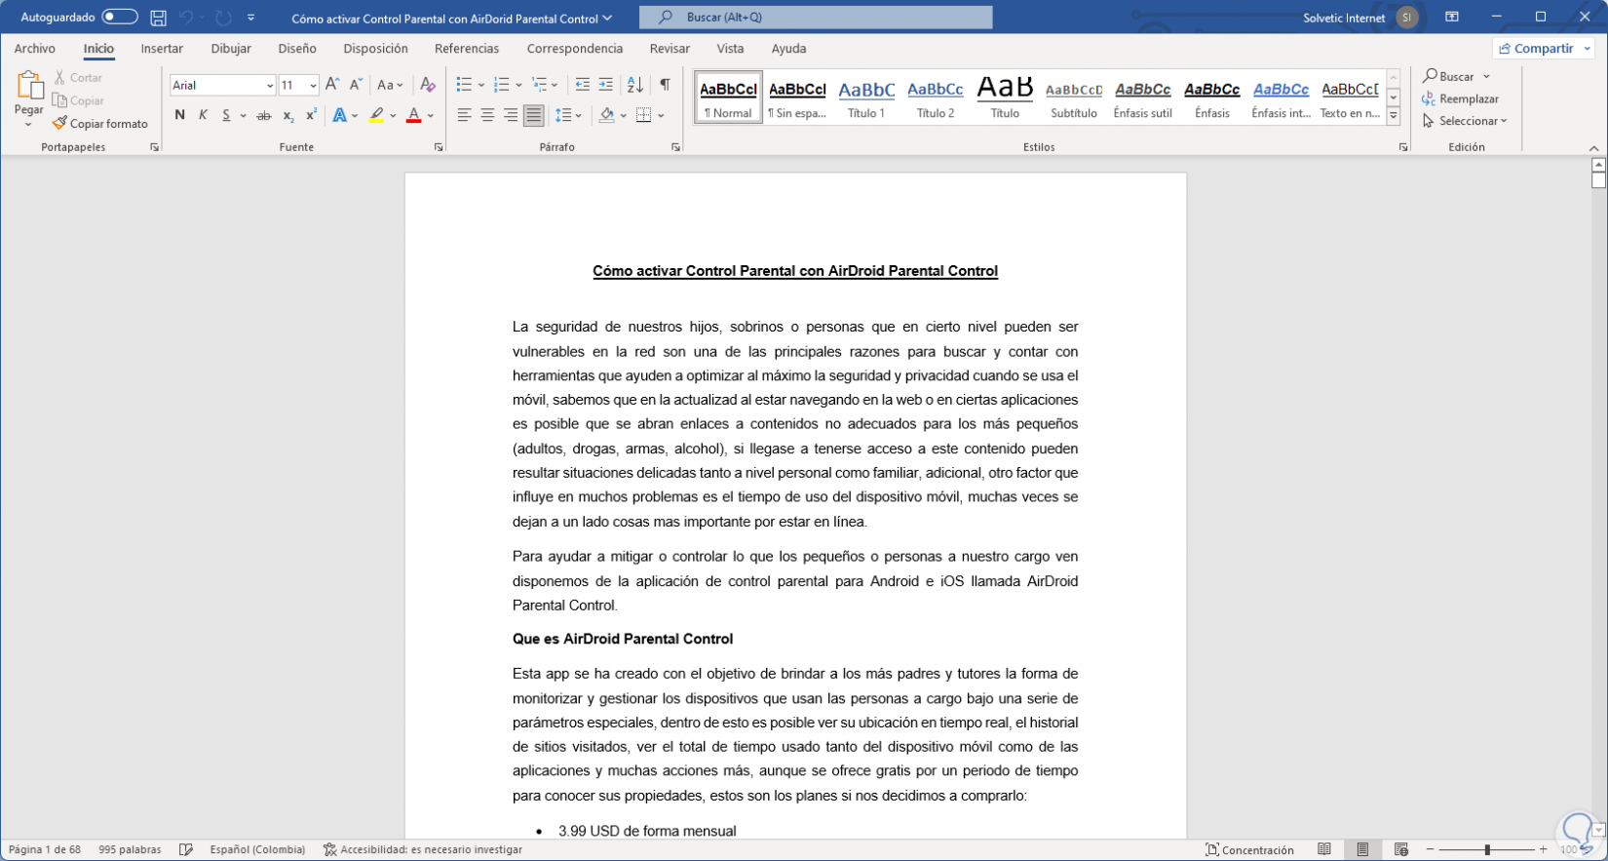The image size is (1608, 861).
Task: Sort text alphabetically with A-Z icon
Action: click(x=635, y=85)
